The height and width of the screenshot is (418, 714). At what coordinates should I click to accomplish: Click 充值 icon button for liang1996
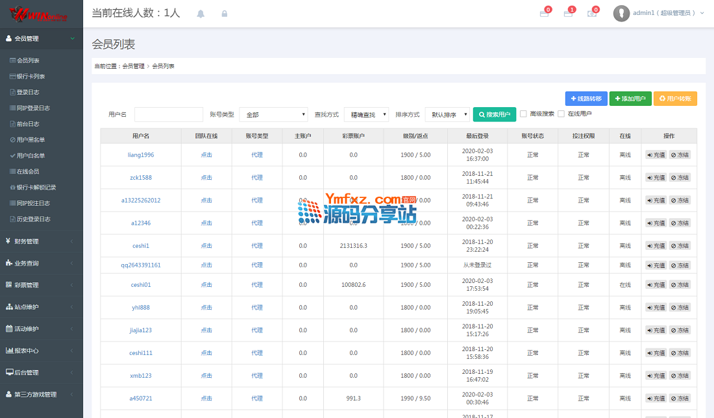[x=656, y=155]
